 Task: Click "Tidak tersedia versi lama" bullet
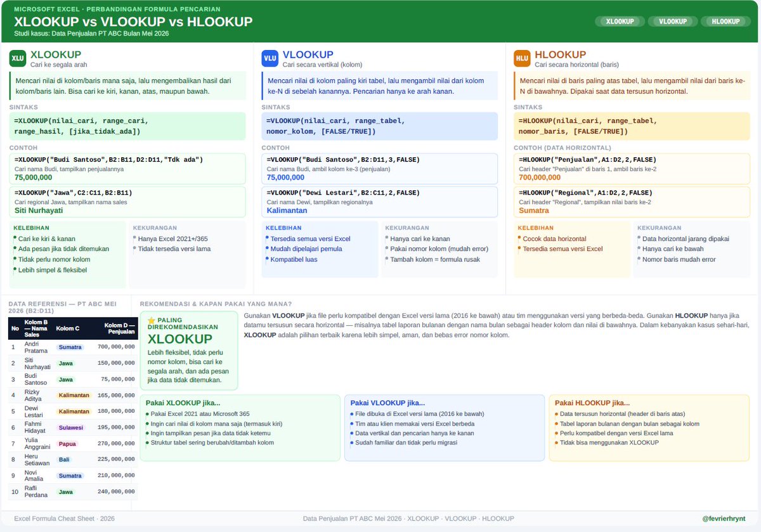tap(174, 249)
